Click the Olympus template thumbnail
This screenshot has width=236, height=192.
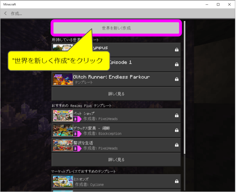(63, 48)
